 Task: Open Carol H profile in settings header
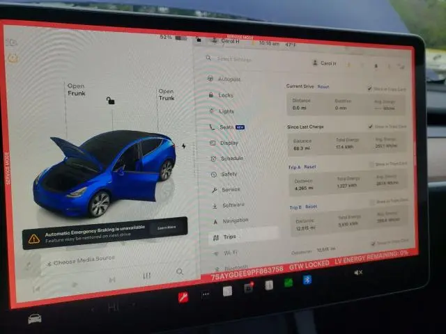(x=325, y=63)
